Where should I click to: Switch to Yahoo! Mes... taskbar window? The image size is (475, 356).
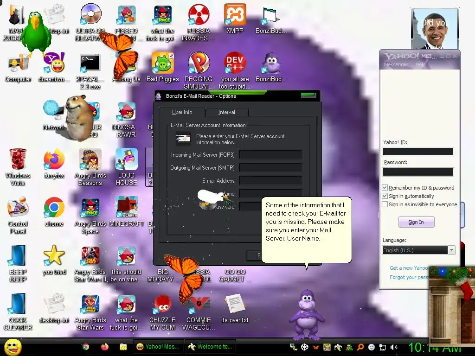pos(158,347)
